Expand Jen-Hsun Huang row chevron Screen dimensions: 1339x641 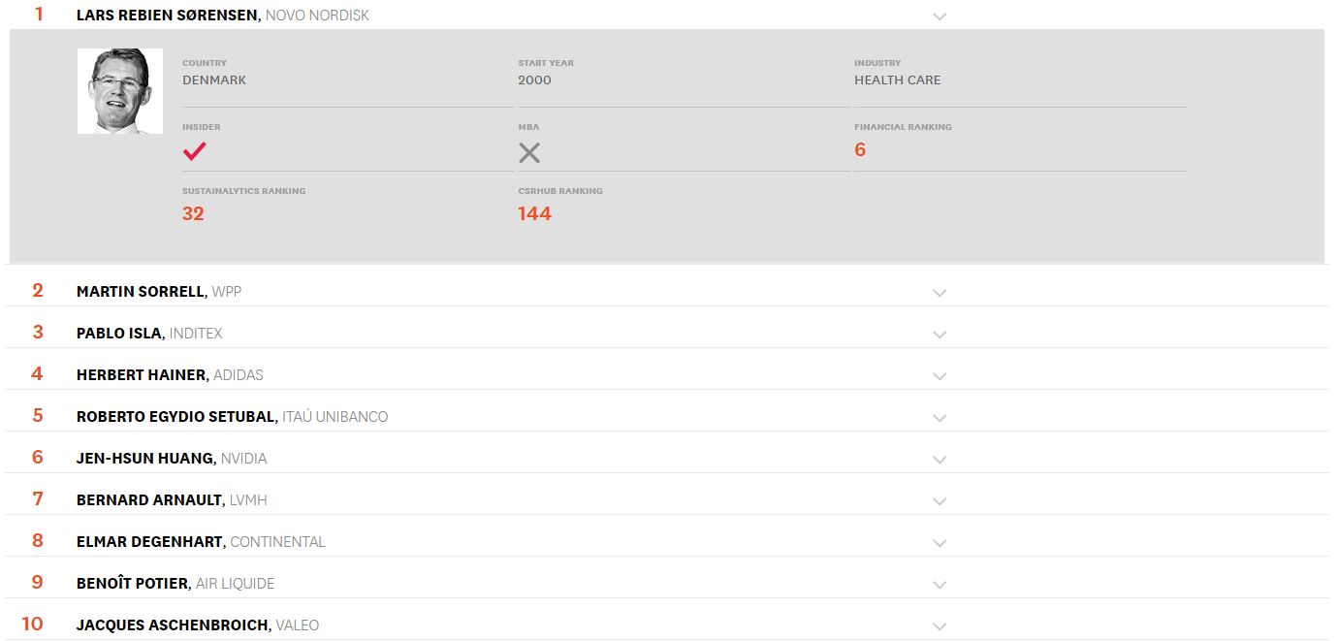tap(939, 460)
